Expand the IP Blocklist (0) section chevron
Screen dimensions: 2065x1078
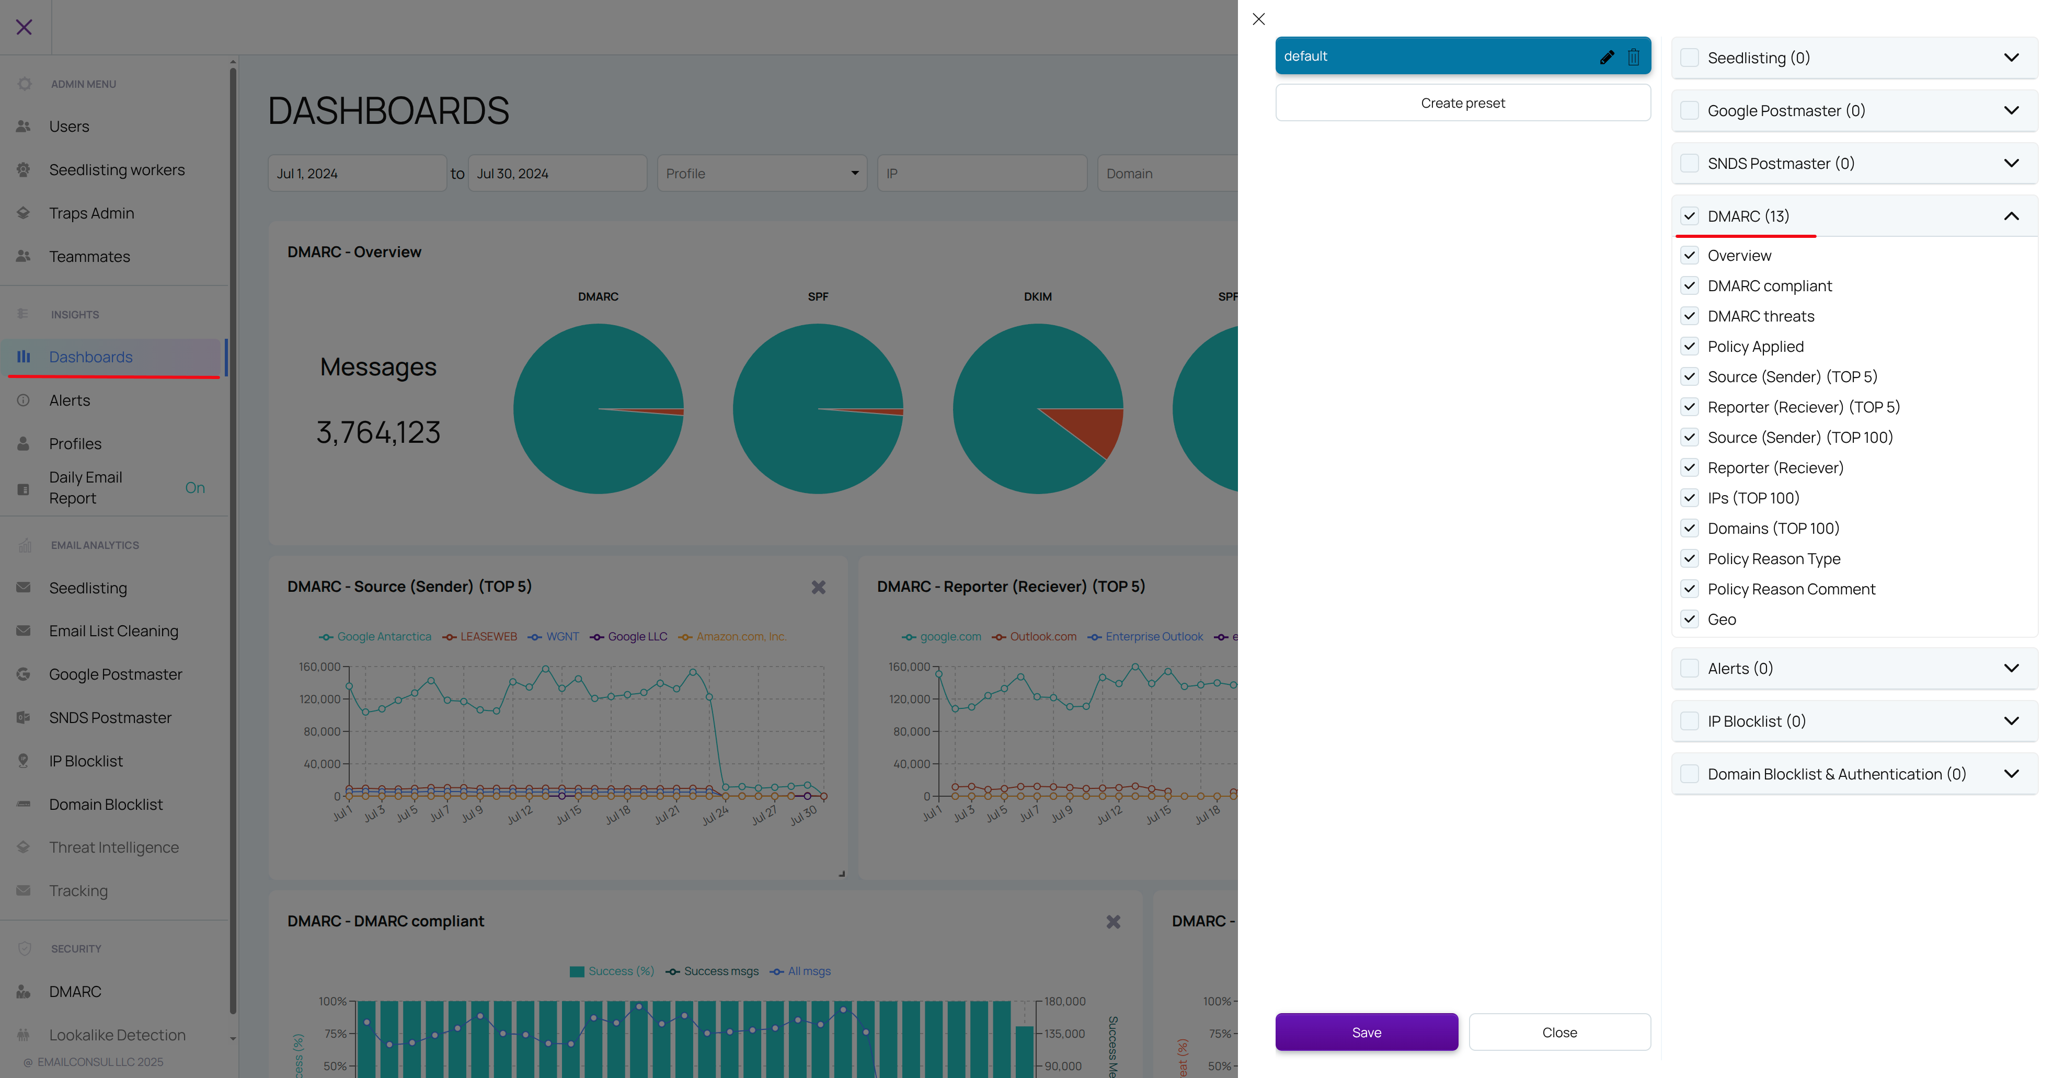[x=2011, y=721]
